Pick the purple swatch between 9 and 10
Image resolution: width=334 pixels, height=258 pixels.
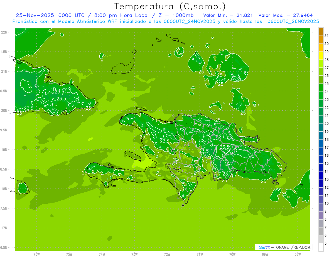[x=321, y=208]
